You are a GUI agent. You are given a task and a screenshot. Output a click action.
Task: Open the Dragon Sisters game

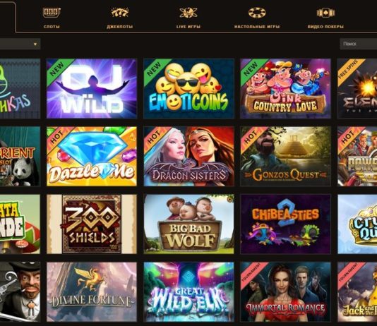pos(188,157)
